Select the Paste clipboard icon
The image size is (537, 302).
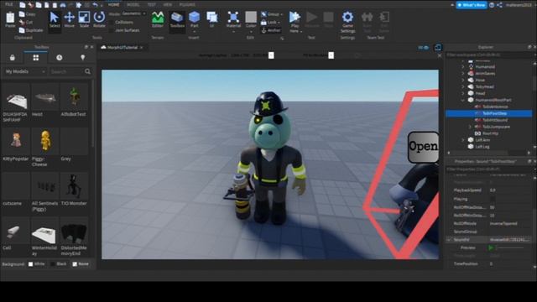(x=10, y=18)
